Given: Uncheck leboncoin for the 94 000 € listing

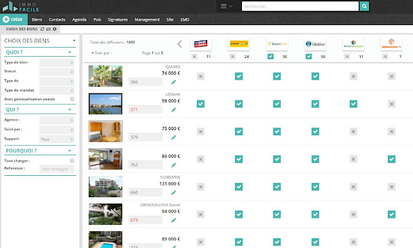Looking at the screenshot, I should pos(392,215).
